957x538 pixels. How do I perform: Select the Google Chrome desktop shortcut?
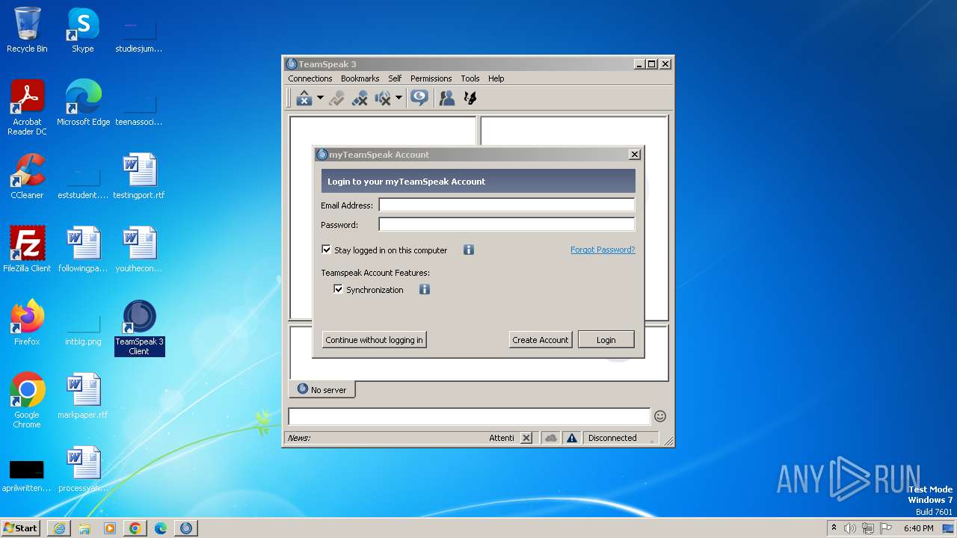point(27,401)
